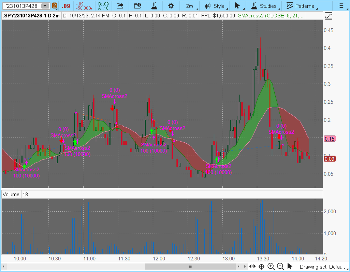Click the 2,000 volume axis label

[330, 212]
